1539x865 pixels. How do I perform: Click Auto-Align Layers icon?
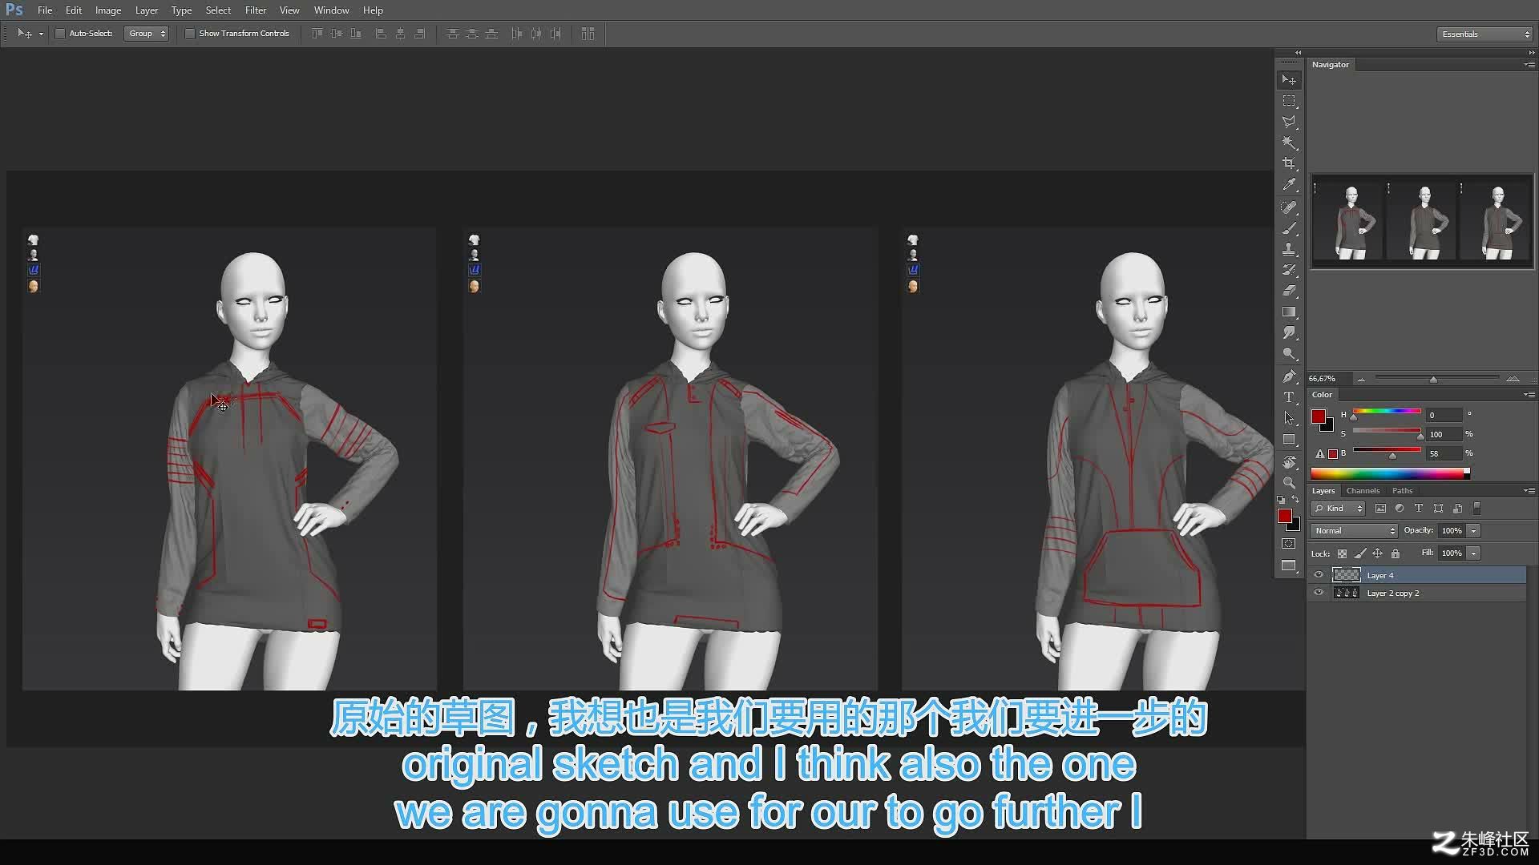point(588,34)
